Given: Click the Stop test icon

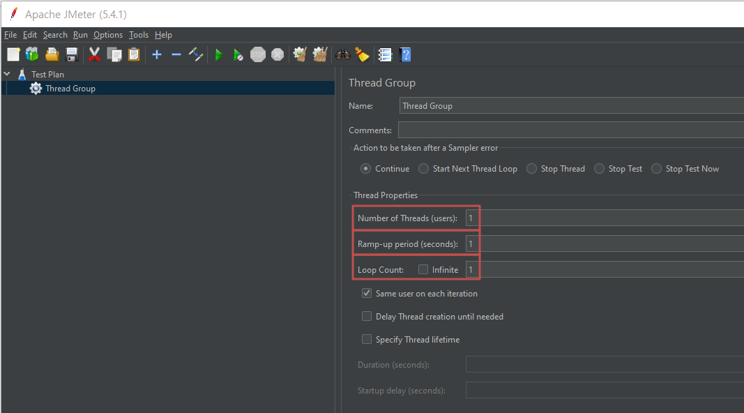Looking at the screenshot, I should (x=258, y=54).
